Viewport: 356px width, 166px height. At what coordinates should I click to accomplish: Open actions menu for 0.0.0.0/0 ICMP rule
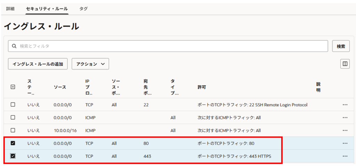click(345, 118)
